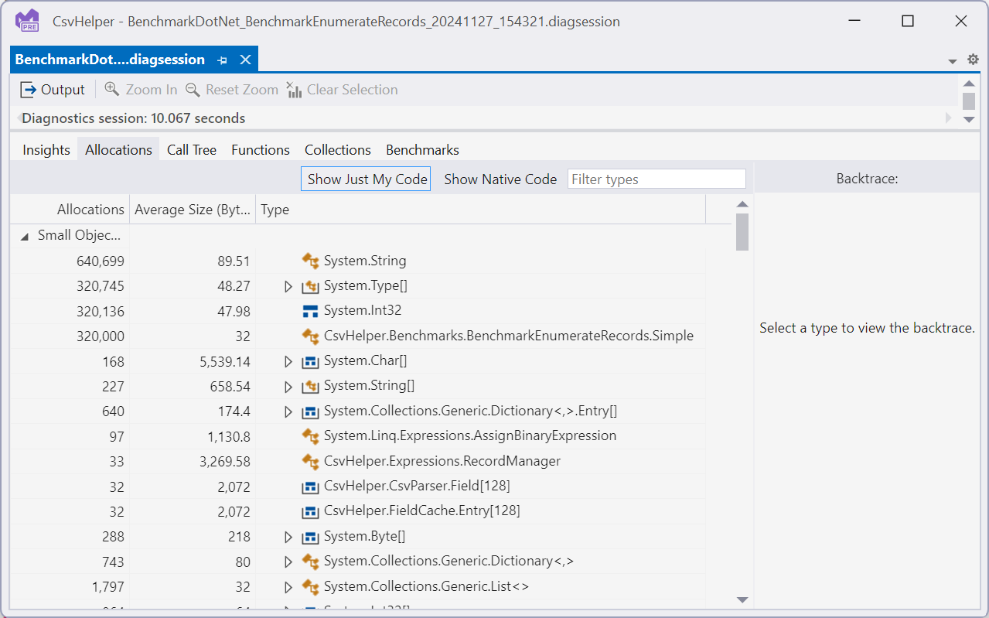Maximize the CsvHelper window
989x618 pixels.
[x=908, y=22]
